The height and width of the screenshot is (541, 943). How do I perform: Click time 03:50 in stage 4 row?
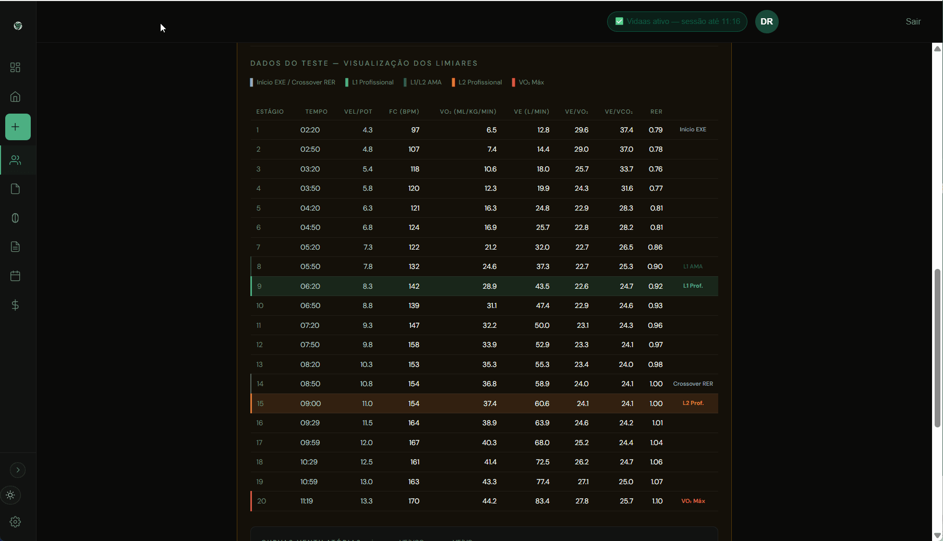[310, 188]
